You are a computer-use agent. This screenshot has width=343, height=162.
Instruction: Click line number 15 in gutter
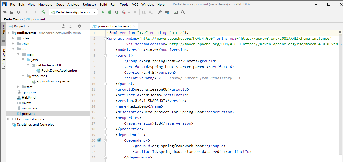pos(94,112)
